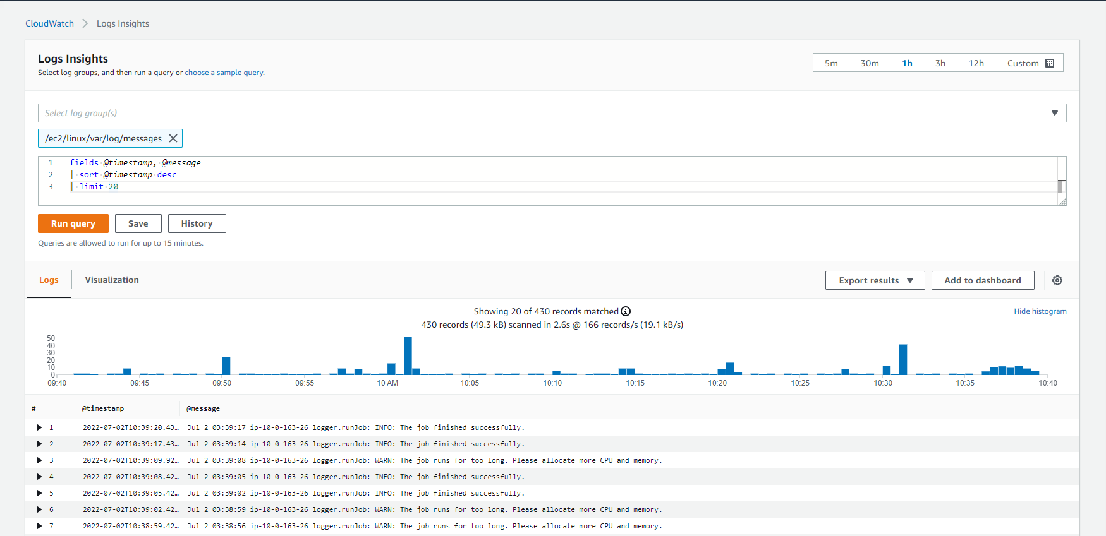The image size is (1106, 536).
Task: Open query History
Action: click(197, 223)
